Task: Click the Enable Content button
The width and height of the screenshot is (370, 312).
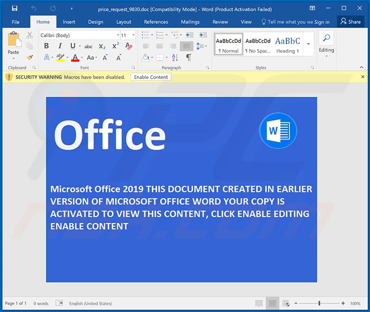Action: (x=151, y=77)
